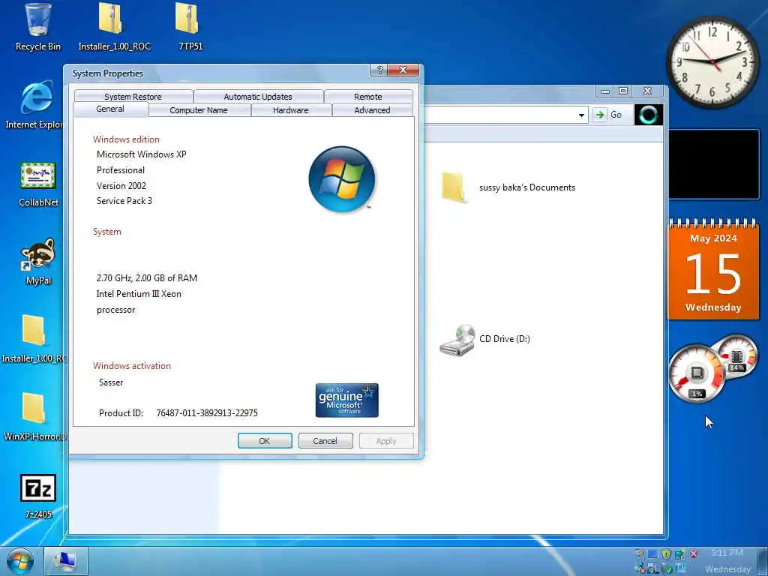768x576 pixels.
Task: Switch to the System Restore tab
Action: [x=133, y=97]
